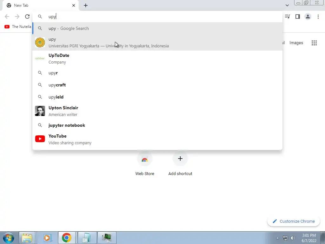Screen dimensions: 325x244
Task: Click the Upton Sinclair portrait thumbnail
Action: pos(40,111)
